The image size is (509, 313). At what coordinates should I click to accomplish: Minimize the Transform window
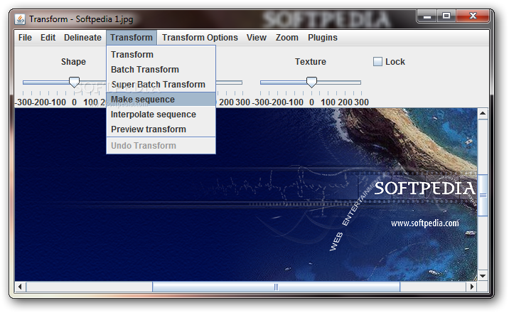tap(427, 16)
